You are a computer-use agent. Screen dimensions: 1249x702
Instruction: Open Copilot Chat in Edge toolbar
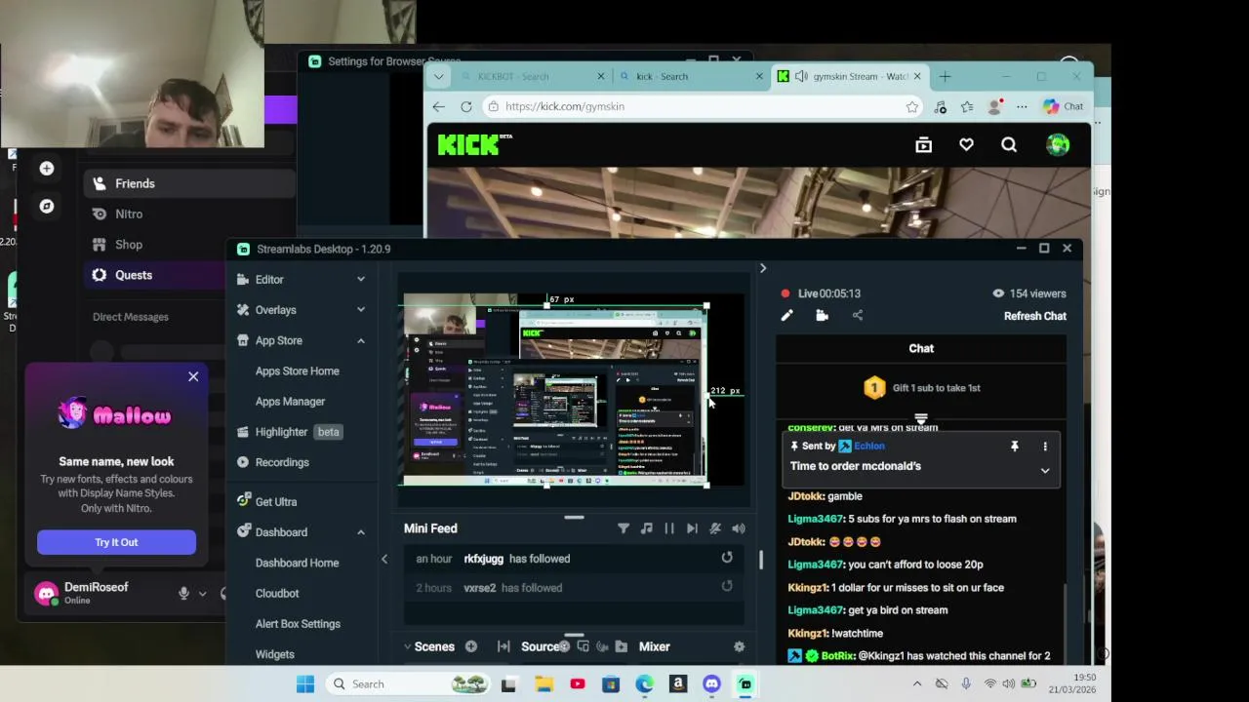(x=1063, y=106)
